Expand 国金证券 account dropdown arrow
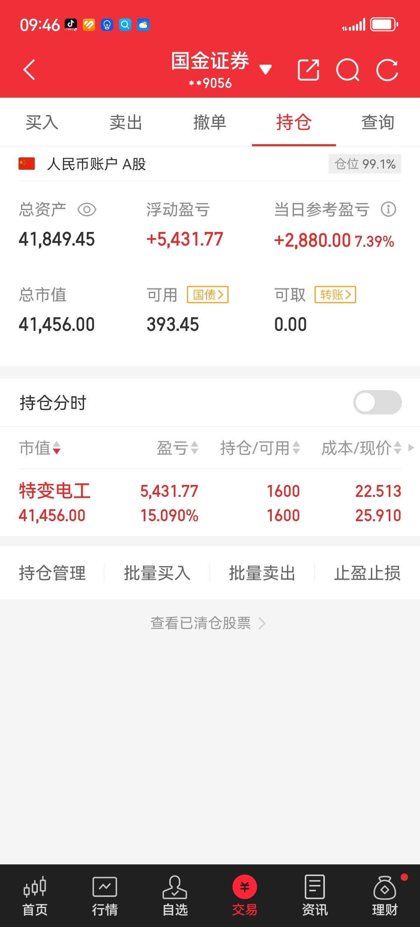 click(266, 70)
